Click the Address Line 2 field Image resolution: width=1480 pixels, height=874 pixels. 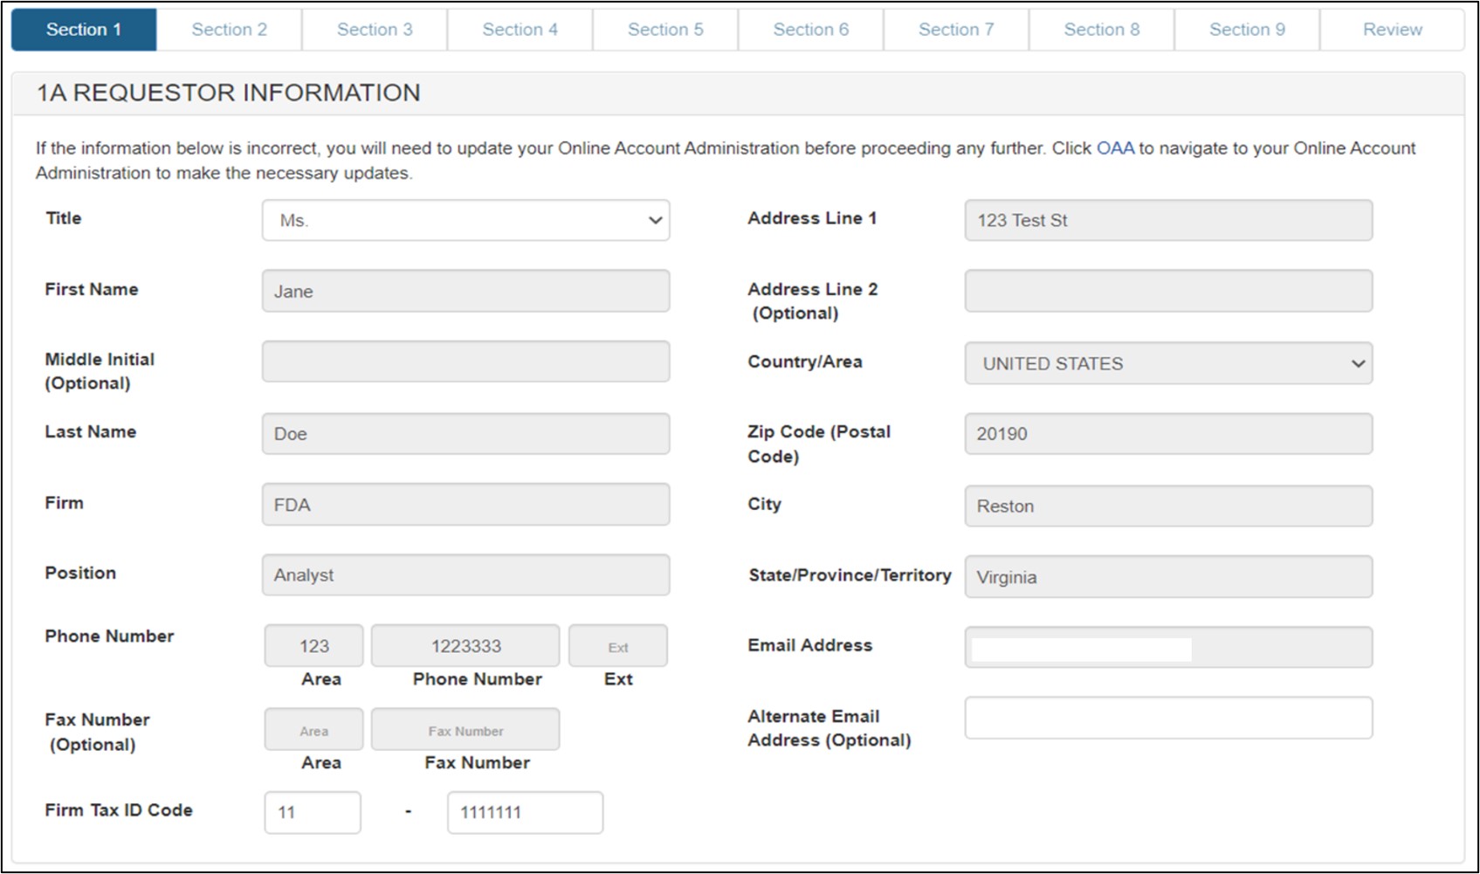[1167, 291]
